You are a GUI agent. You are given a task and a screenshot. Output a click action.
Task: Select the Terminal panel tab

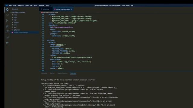[x=73, y=73]
